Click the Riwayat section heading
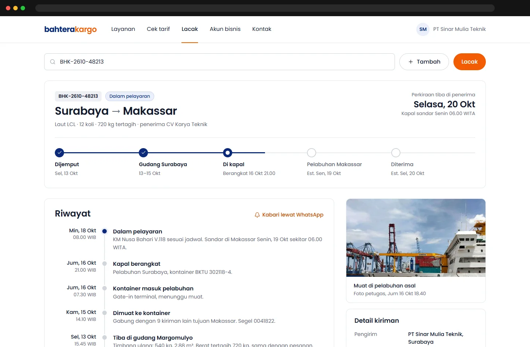Viewport: 530px width, 347px height. [x=73, y=214]
